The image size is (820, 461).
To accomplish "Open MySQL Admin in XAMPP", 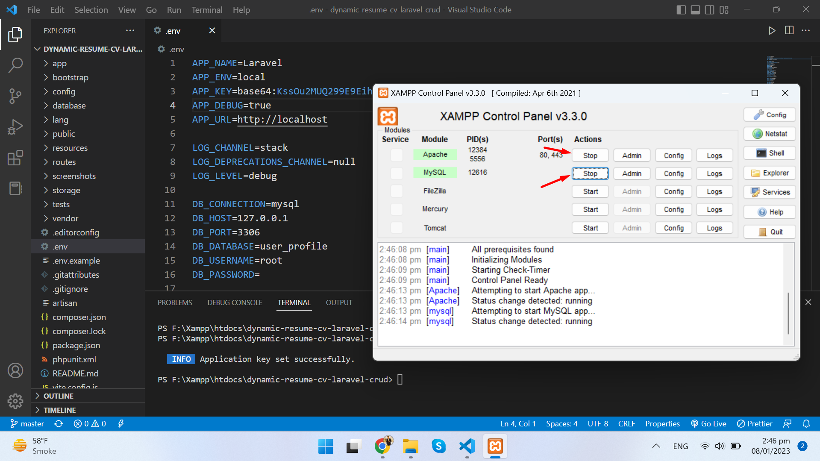I will pos(632,173).
